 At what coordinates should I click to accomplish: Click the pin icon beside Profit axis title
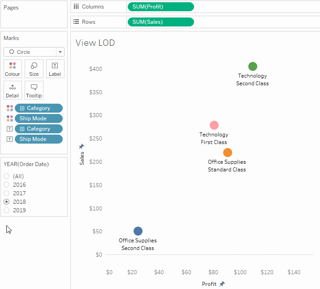click(222, 284)
